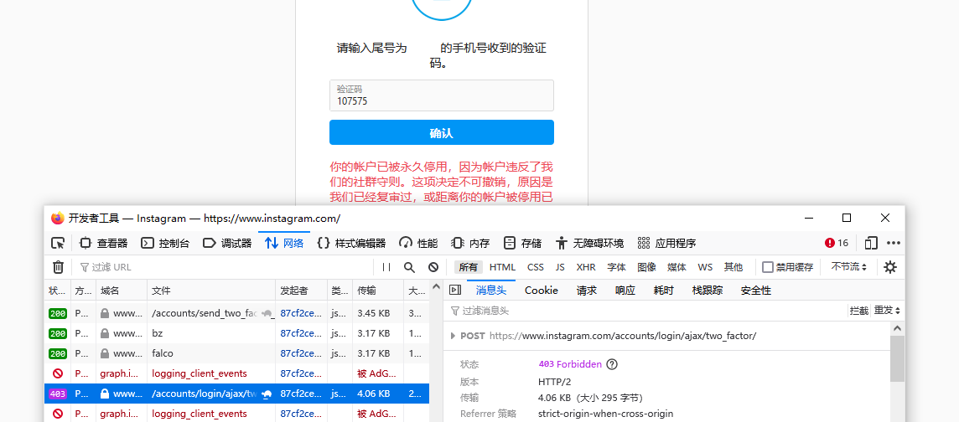959x422 pixels.
Task: Click the red error count 16 badge
Action: (x=837, y=243)
